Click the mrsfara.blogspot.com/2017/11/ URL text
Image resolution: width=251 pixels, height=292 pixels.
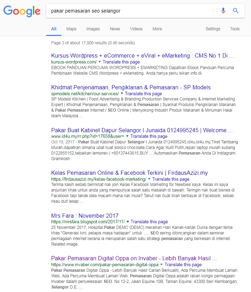pyautogui.click(x=88, y=222)
